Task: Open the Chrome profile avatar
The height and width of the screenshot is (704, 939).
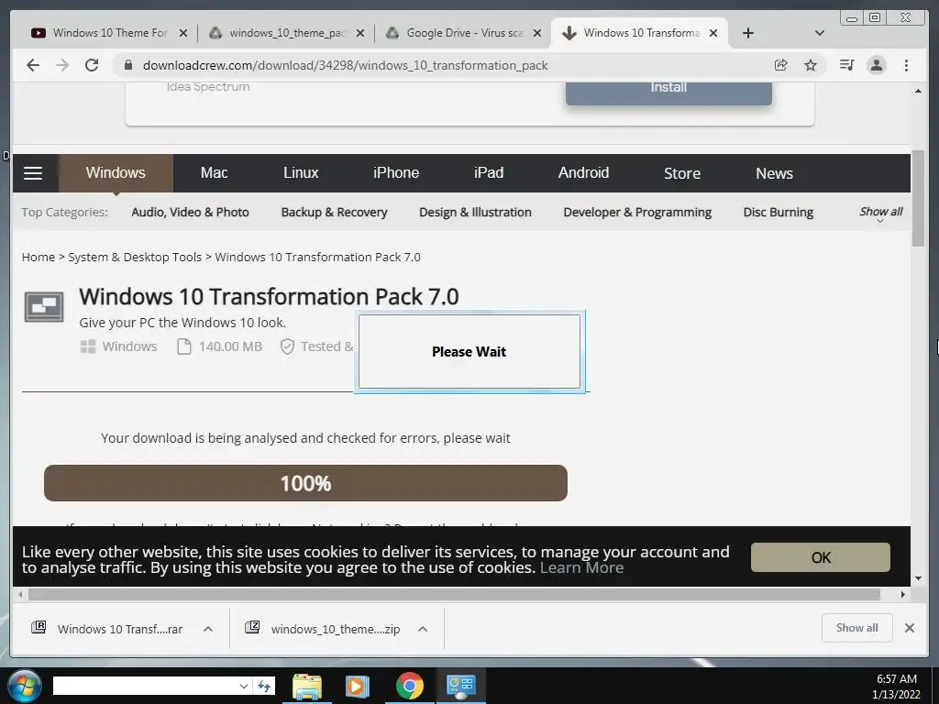Action: [876, 65]
